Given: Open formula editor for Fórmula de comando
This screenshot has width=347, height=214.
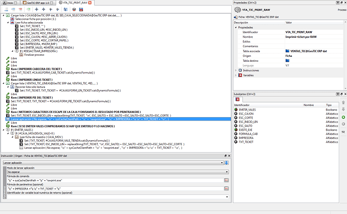Looking at the screenshot, I should [226, 180].
